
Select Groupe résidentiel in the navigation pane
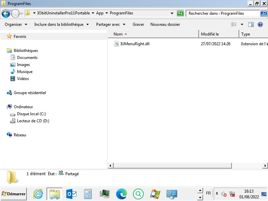(x=30, y=93)
